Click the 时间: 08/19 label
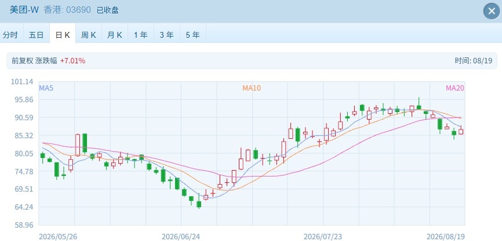The width and height of the screenshot is (502, 241). [x=473, y=60]
